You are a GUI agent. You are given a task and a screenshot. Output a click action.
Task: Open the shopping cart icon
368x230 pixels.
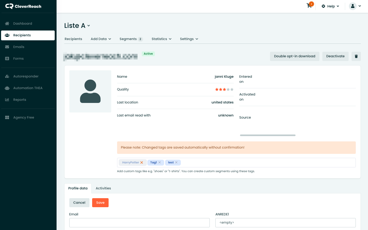point(309,6)
